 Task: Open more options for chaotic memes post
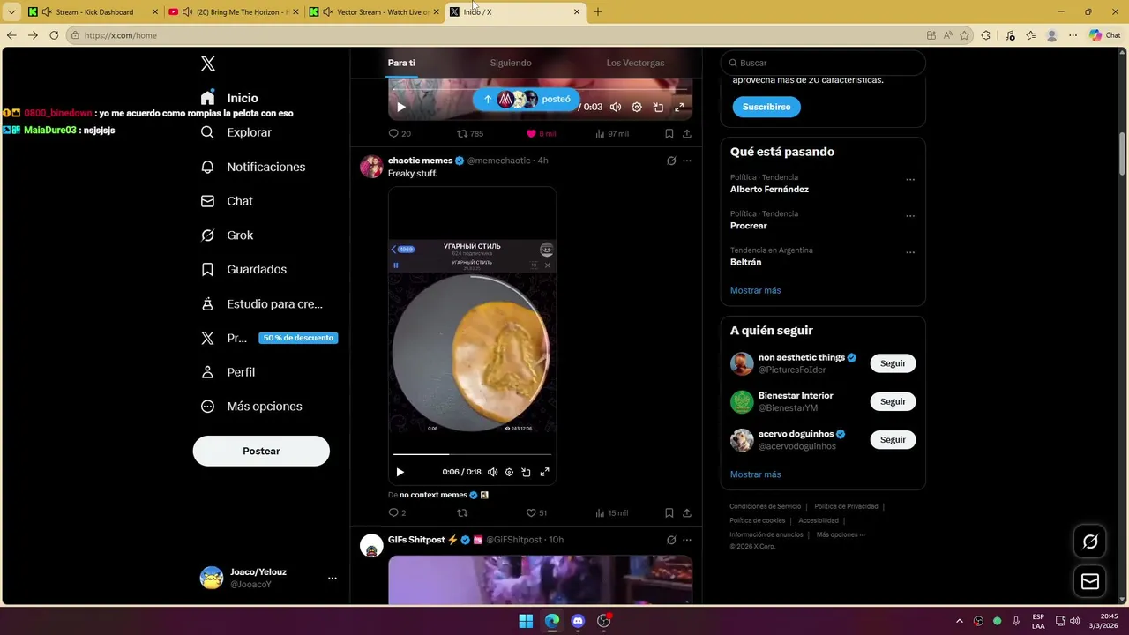pyautogui.click(x=687, y=161)
